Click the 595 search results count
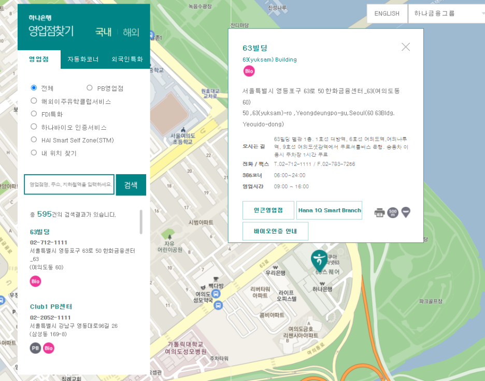The image size is (485, 381). (x=44, y=214)
